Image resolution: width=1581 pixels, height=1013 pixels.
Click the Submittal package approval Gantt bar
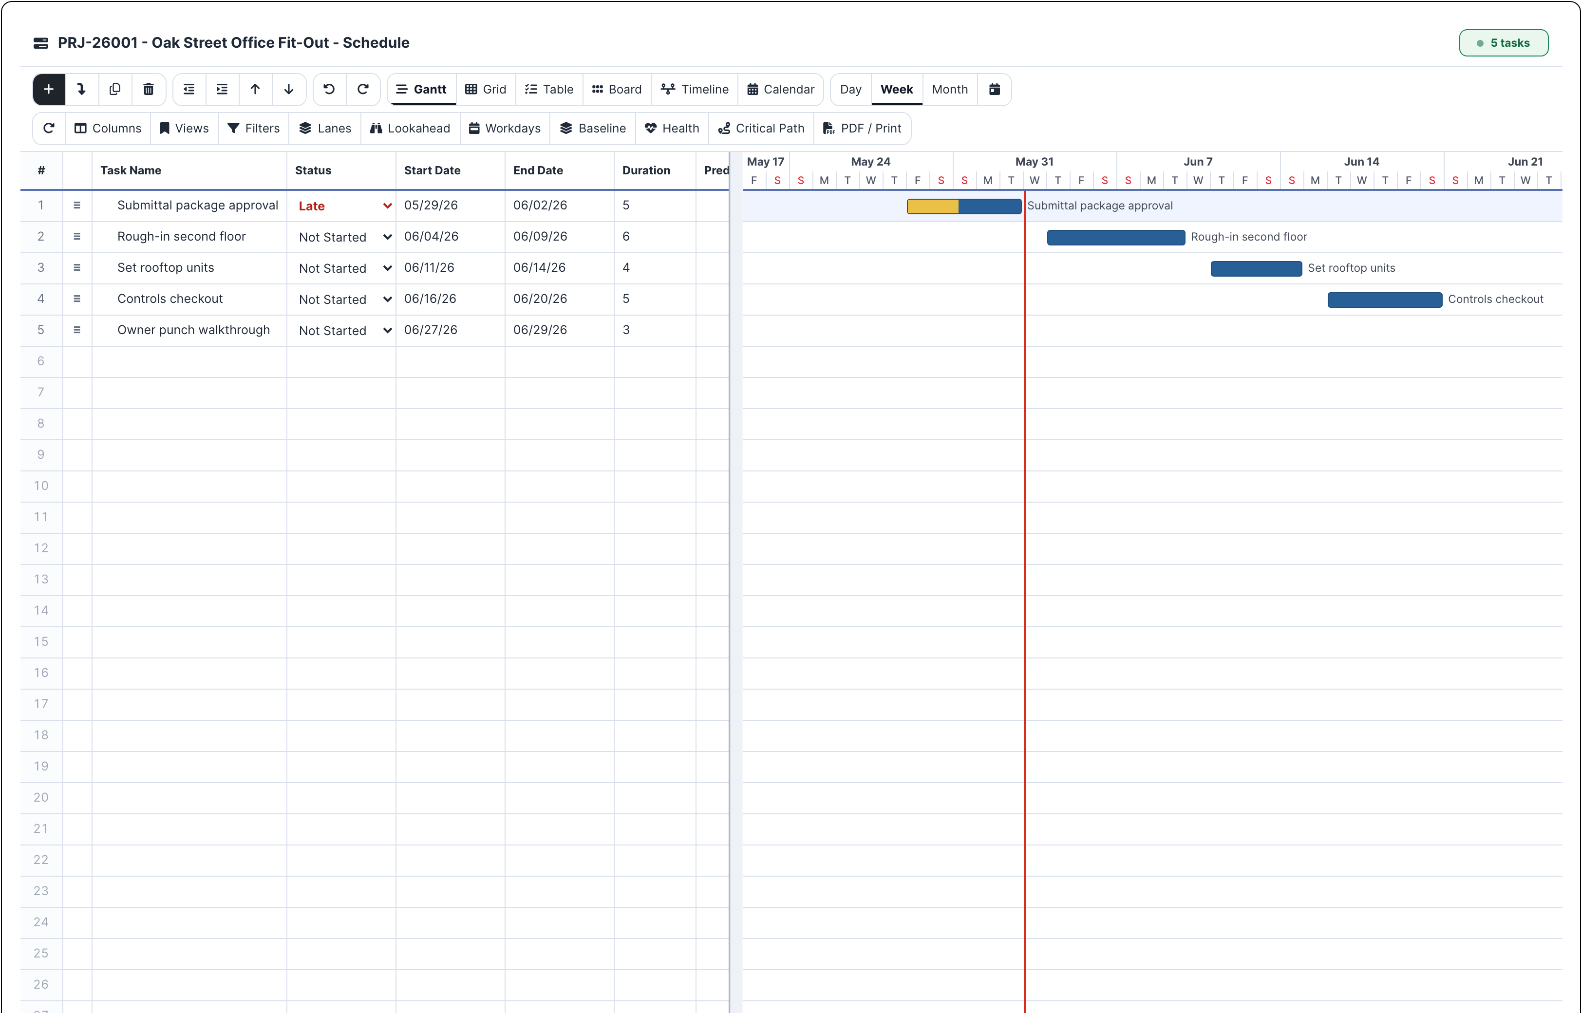click(x=964, y=206)
